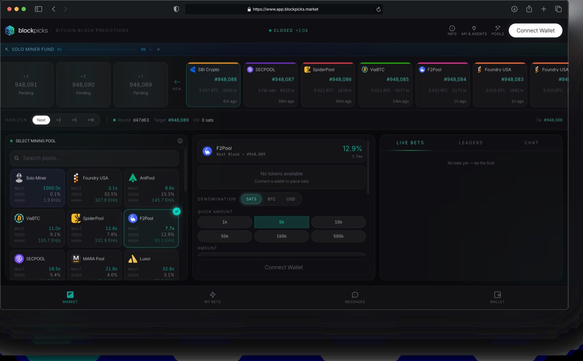Select pending block 948,091 card

coord(26,85)
